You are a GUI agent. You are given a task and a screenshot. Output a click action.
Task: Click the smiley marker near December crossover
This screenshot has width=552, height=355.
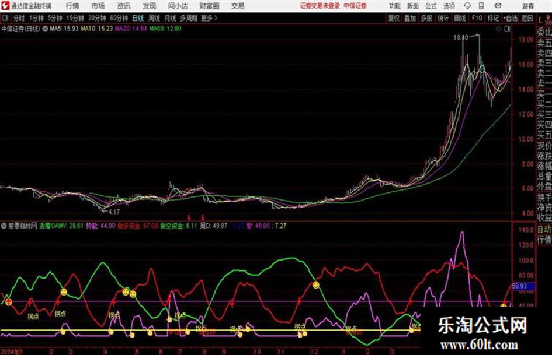coord(316,285)
